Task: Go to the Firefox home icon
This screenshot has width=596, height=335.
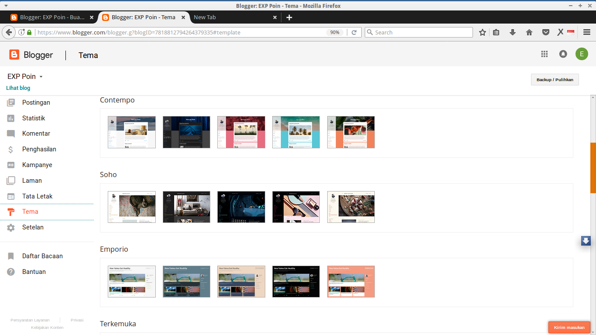Action: [x=529, y=32]
